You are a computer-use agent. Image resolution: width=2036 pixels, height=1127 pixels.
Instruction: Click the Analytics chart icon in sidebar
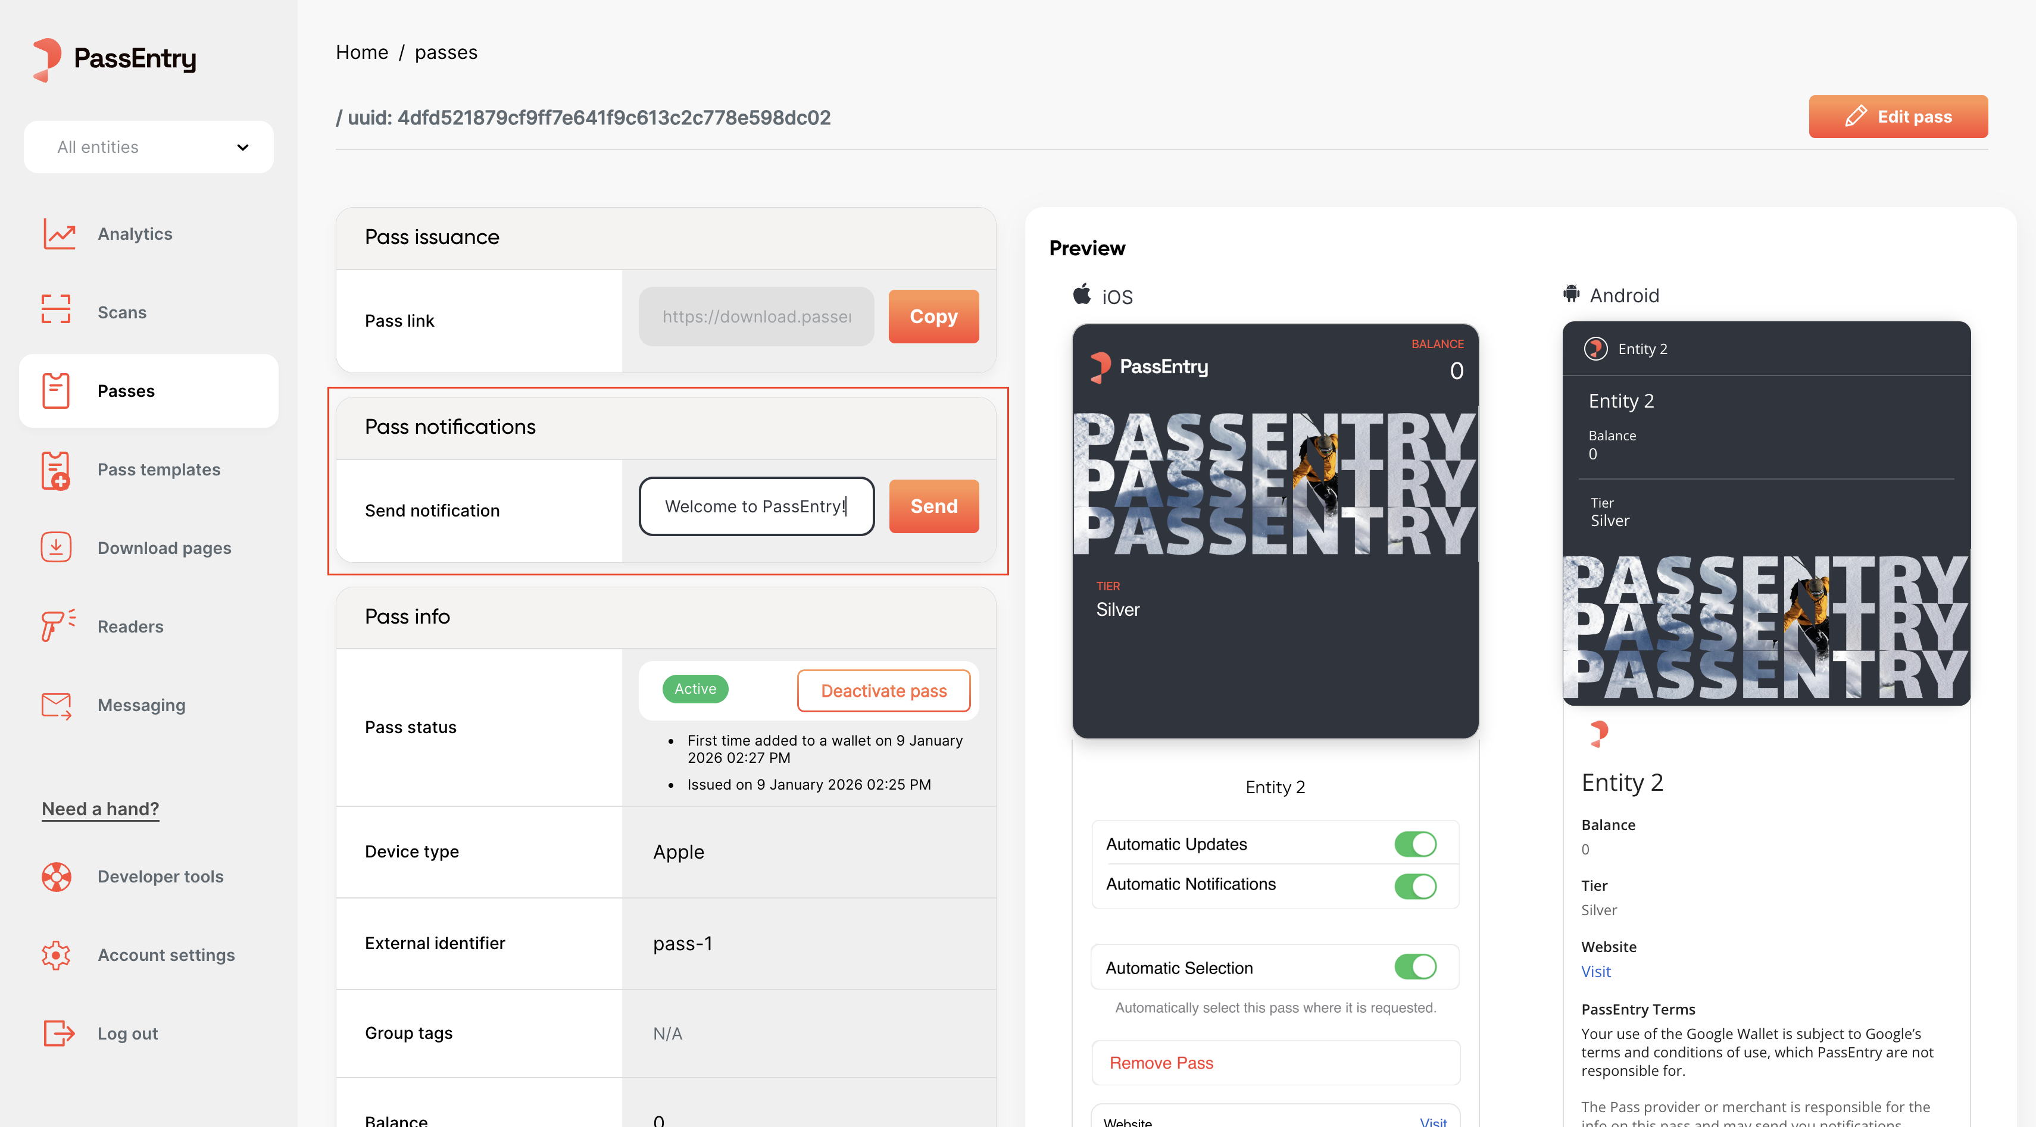click(58, 234)
